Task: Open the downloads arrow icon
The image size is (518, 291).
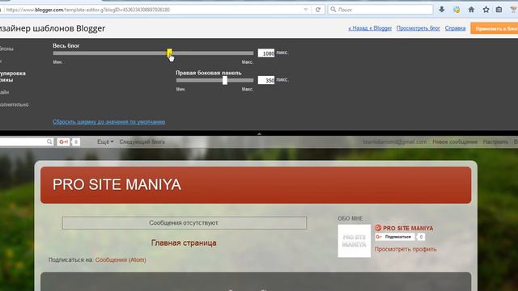Action: [x=442, y=10]
